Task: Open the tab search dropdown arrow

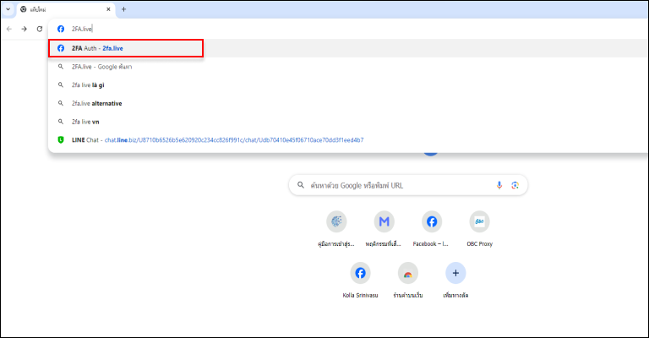Action: [x=8, y=9]
